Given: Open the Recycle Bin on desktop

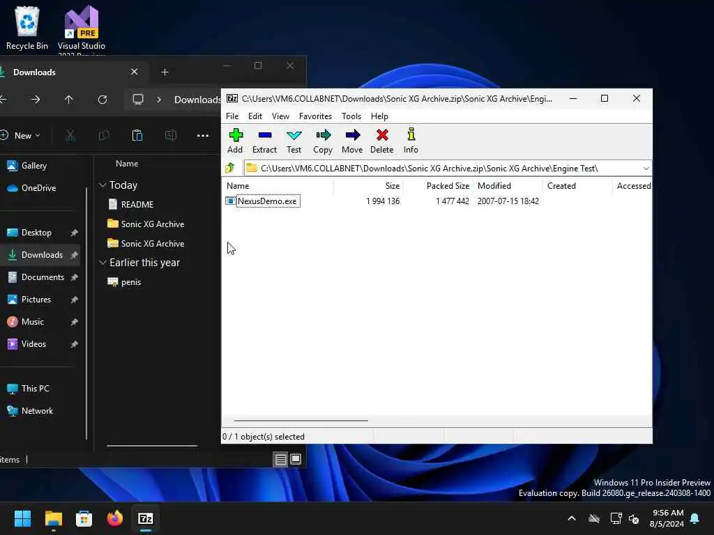Looking at the screenshot, I should [27, 28].
